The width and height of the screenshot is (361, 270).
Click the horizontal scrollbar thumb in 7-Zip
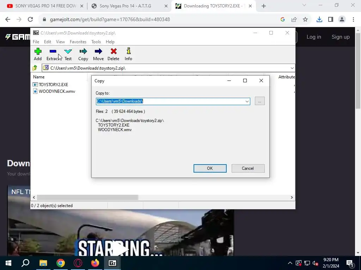[87, 198]
